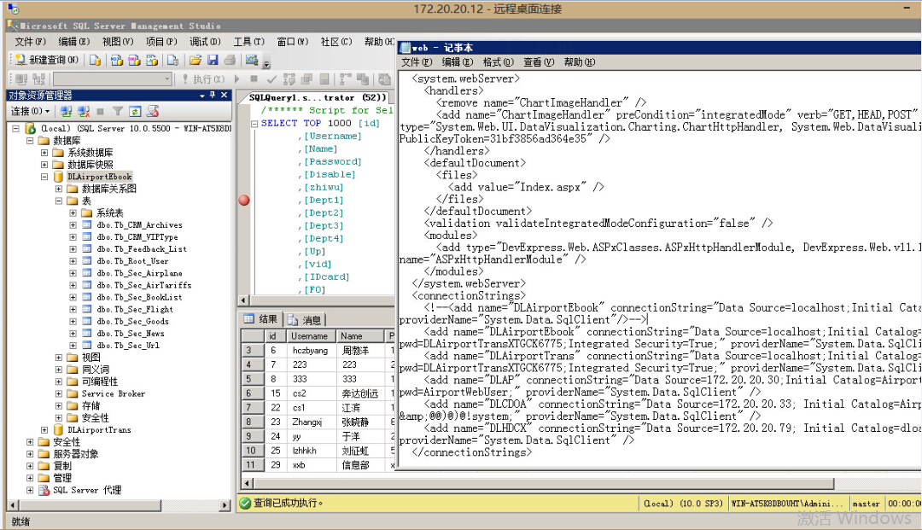Switch to the Results (结果) tab

click(x=261, y=319)
